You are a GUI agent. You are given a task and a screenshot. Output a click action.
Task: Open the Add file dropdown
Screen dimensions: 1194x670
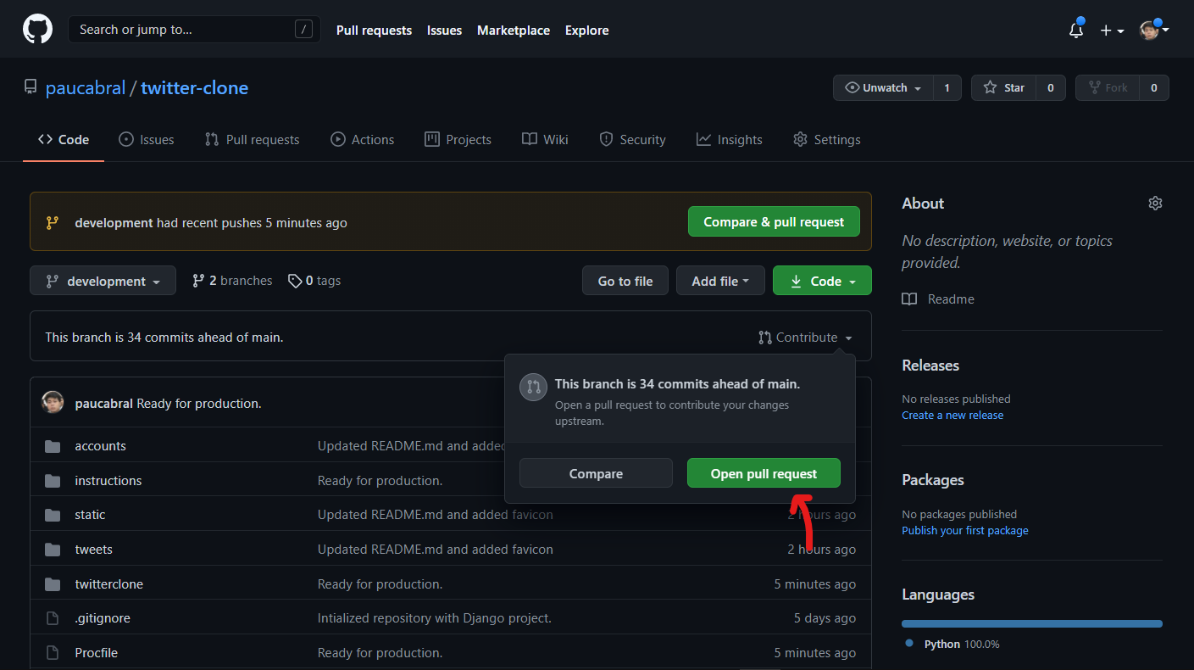pyautogui.click(x=720, y=281)
